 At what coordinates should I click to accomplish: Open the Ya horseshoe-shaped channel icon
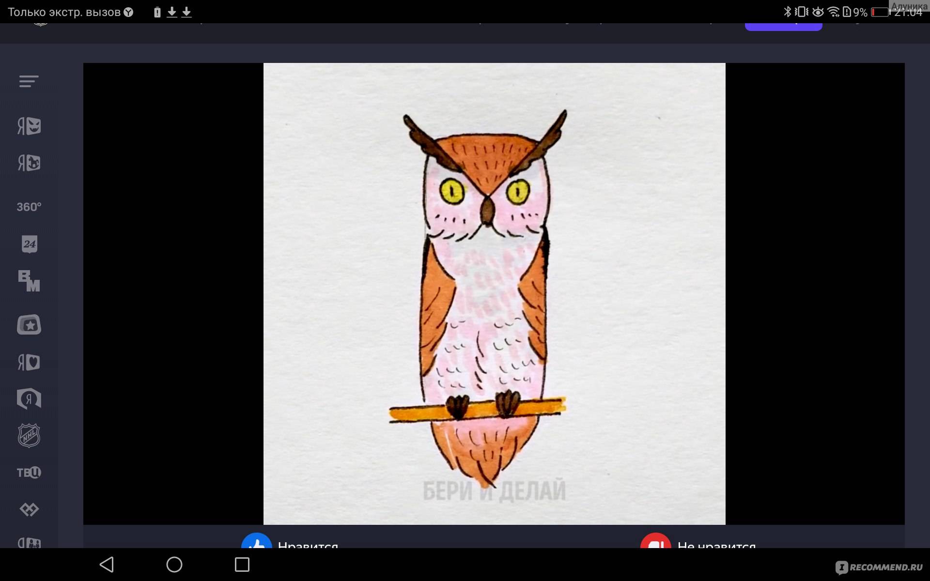tap(29, 399)
